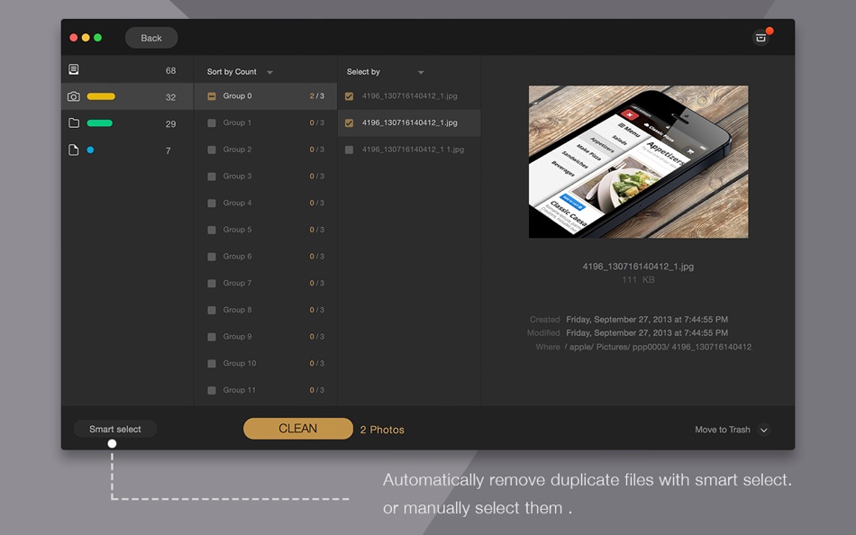Image resolution: width=856 pixels, height=535 pixels.
Task: Click the 2 Photos count label
Action: point(382,430)
